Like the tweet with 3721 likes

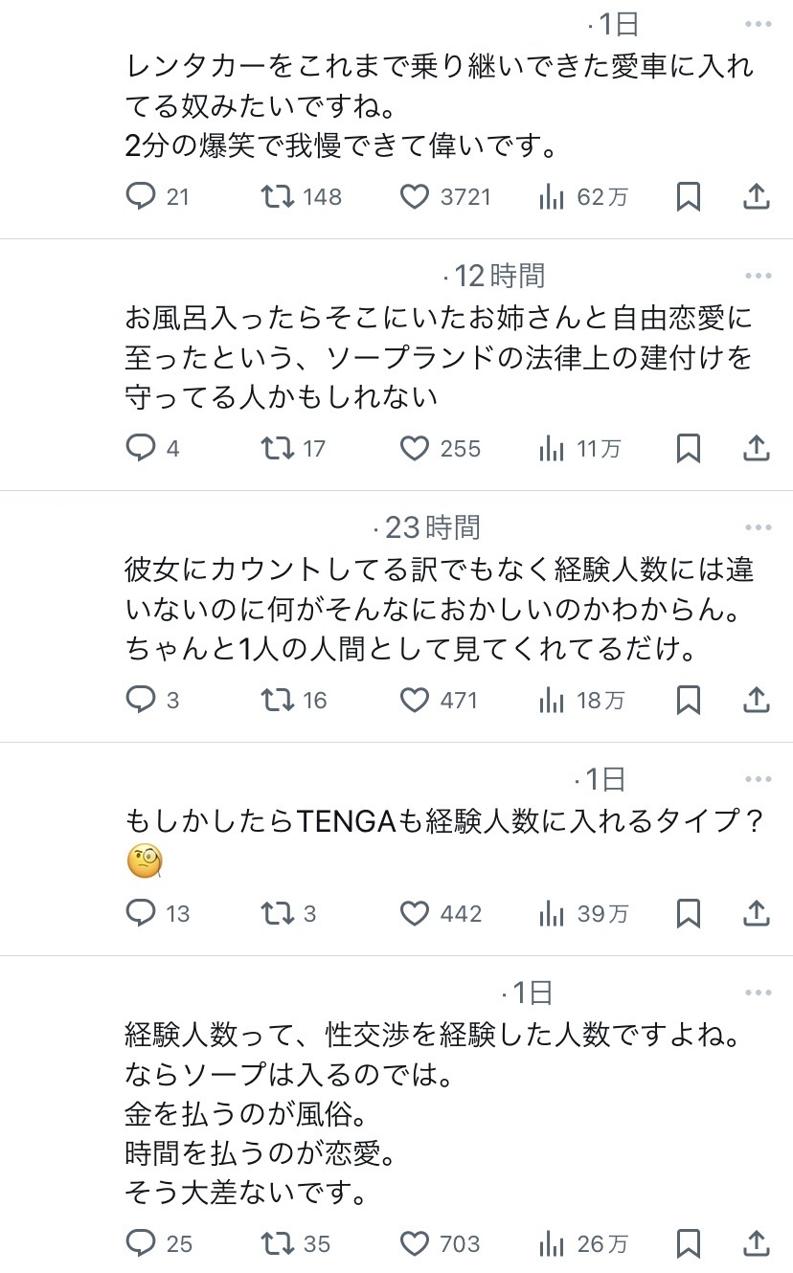point(414,197)
